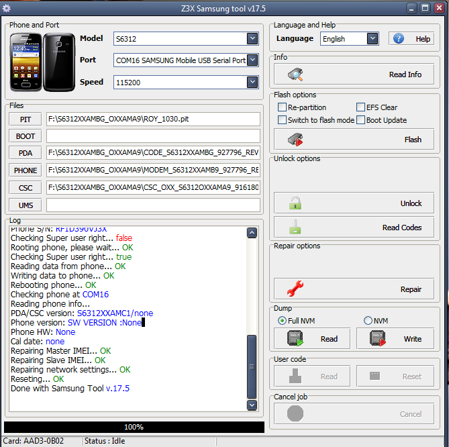Click the chip icon on Dump Write

(x=378, y=338)
